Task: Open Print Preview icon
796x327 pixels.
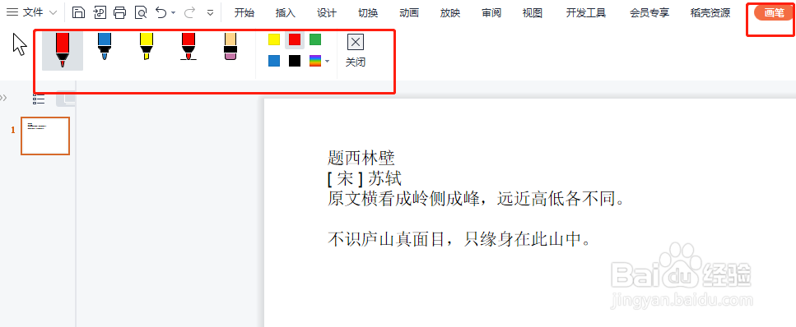Action: coord(141,12)
